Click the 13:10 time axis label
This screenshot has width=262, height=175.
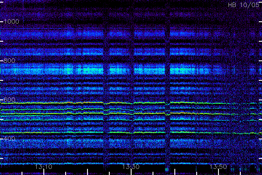pos(44,167)
